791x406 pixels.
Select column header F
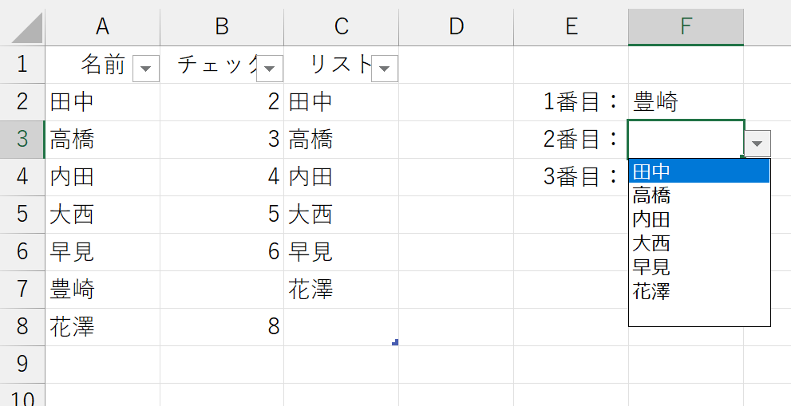tap(686, 27)
